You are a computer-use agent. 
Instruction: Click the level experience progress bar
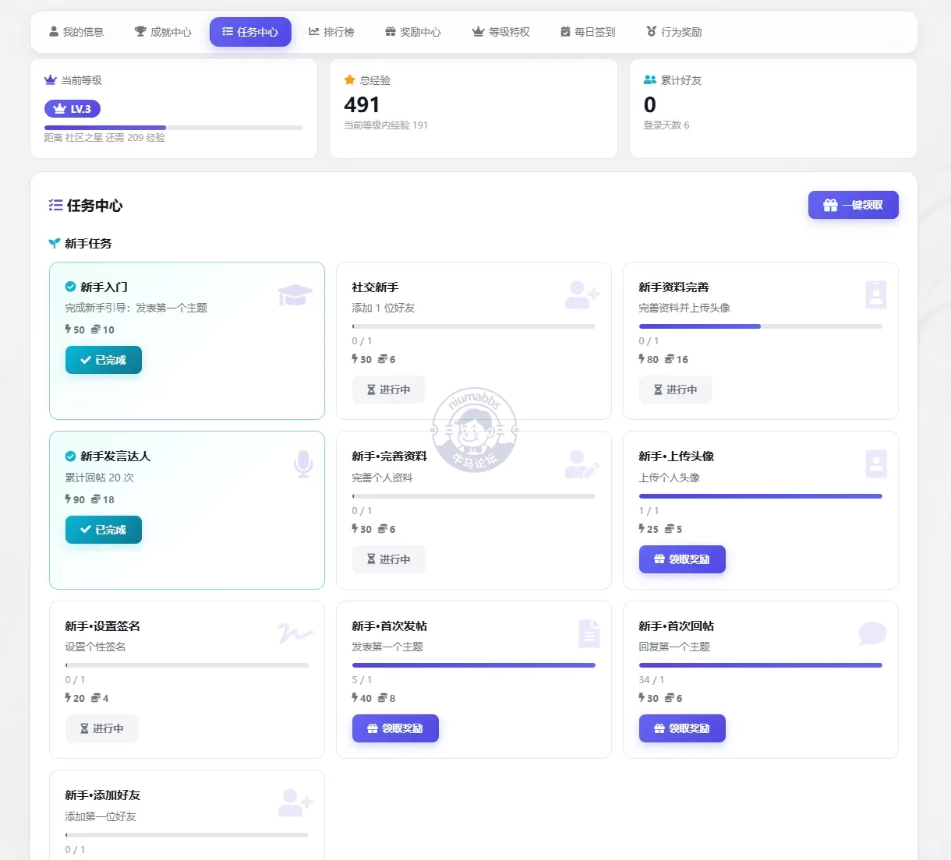click(173, 127)
